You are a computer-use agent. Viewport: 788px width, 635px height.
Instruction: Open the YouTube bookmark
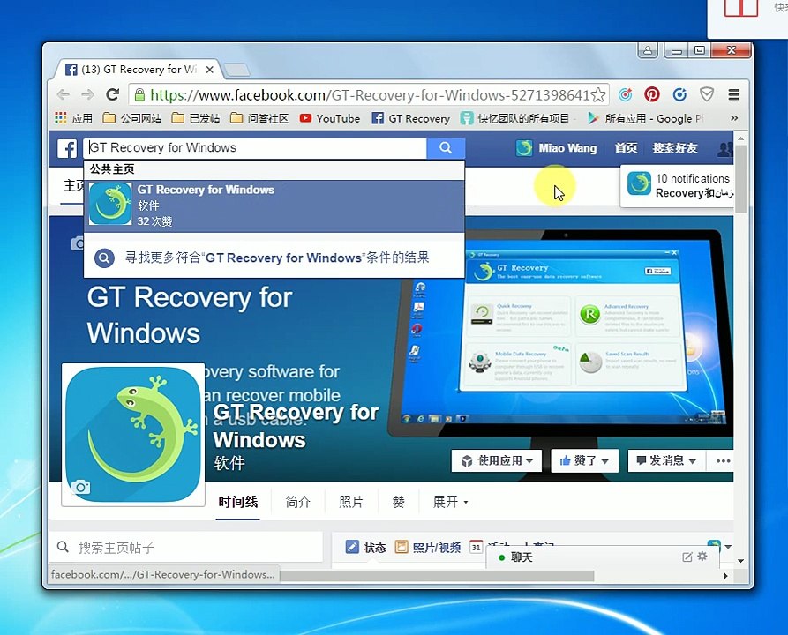tap(330, 118)
